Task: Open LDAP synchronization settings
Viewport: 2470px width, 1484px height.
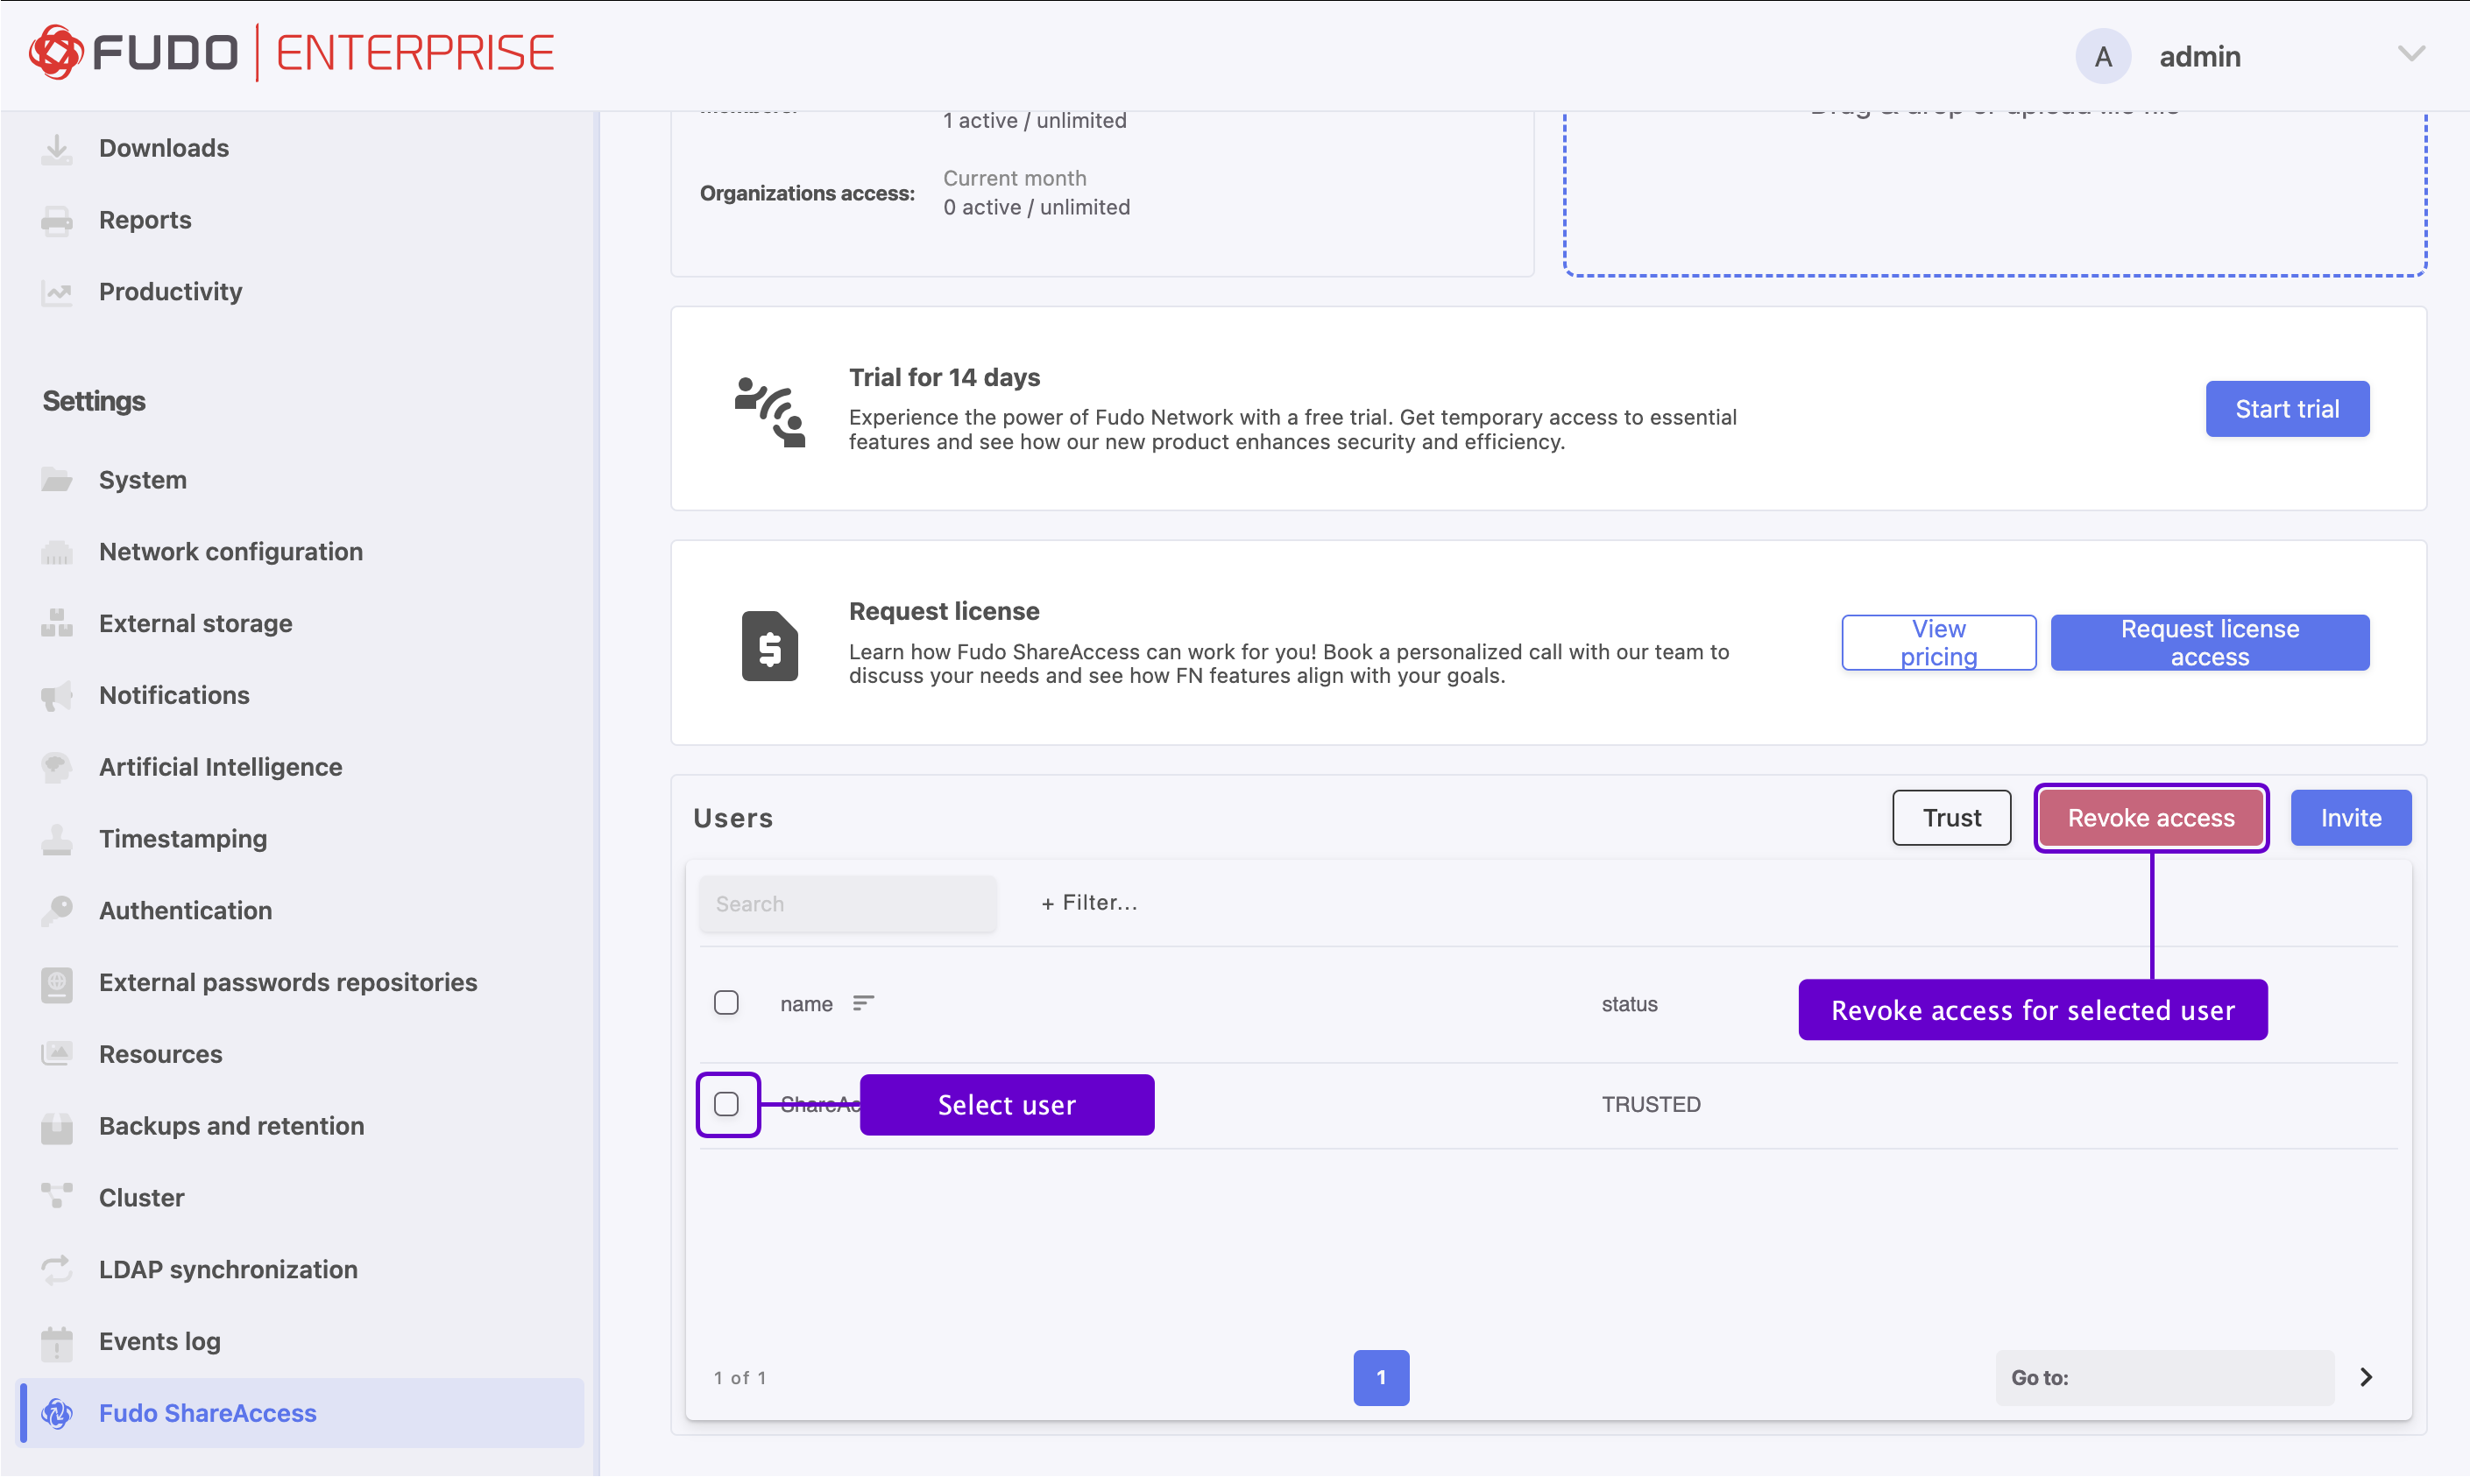Action: (230, 1270)
